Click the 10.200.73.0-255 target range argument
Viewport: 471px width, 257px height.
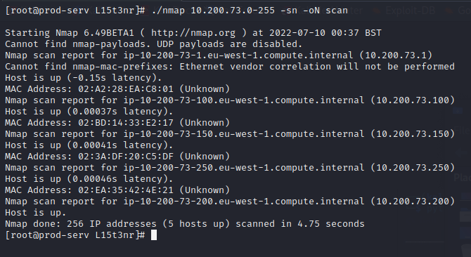[233, 11]
